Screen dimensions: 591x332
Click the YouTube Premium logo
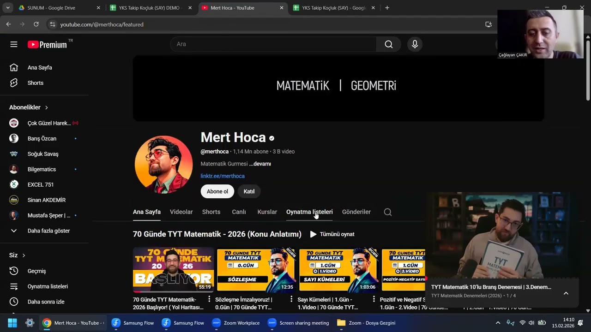[47, 44]
